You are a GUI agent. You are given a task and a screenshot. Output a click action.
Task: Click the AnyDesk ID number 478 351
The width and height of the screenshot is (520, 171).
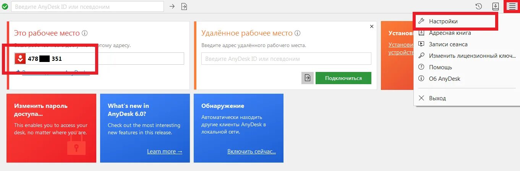[x=45, y=59]
